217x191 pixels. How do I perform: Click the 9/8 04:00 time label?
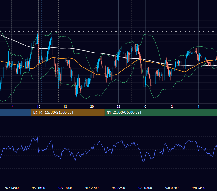[198, 188]
